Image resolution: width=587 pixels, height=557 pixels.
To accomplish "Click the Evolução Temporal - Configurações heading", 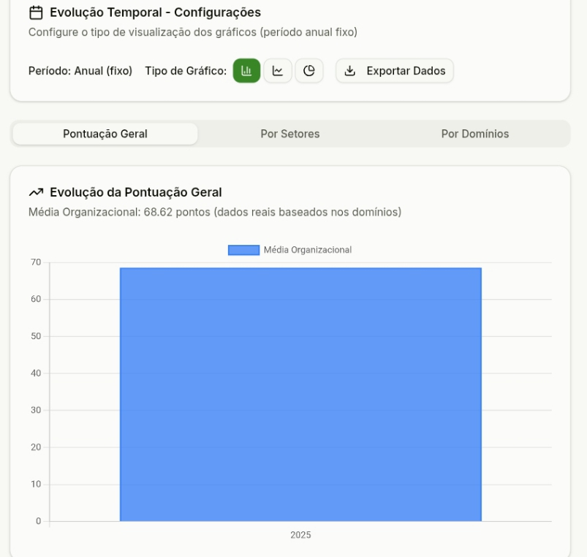I will pyautogui.click(x=155, y=12).
